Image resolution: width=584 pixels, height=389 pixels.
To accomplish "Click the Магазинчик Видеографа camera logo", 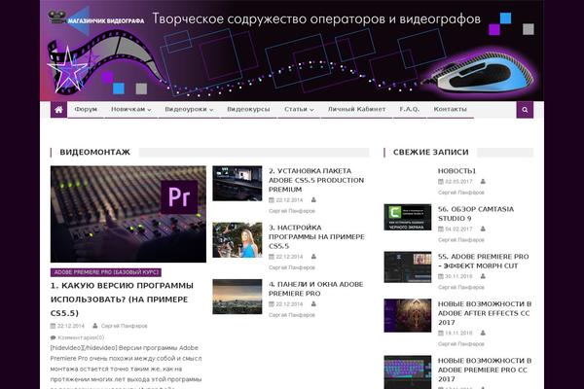I will (x=96, y=19).
